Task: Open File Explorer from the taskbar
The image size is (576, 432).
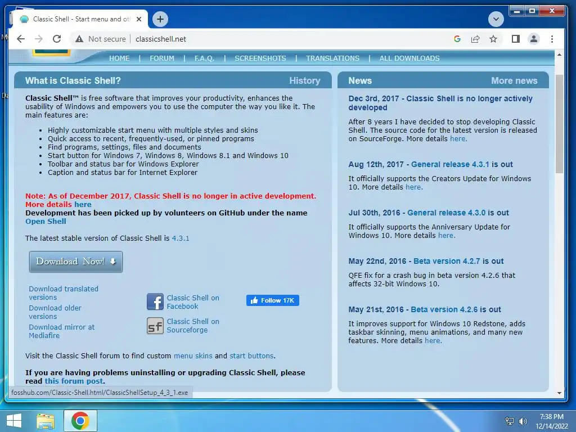Action: click(x=46, y=421)
